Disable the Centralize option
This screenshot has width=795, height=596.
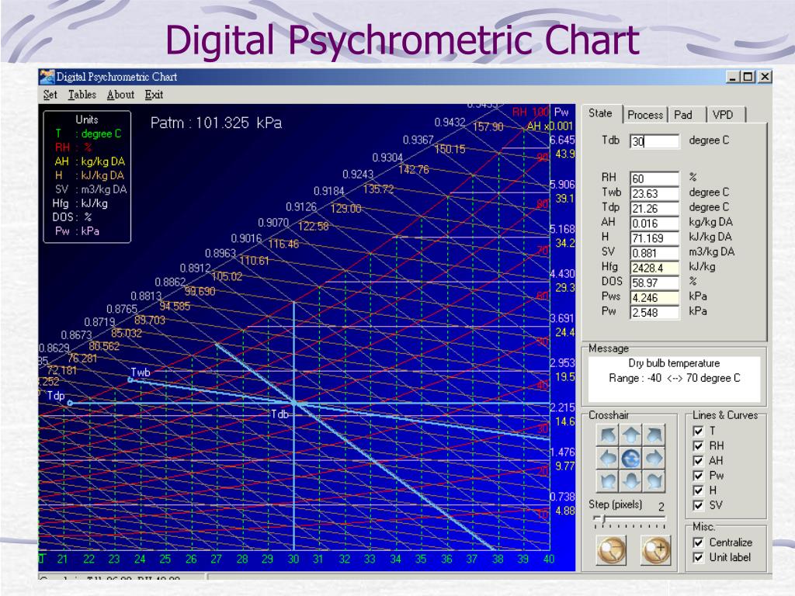coord(698,542)
